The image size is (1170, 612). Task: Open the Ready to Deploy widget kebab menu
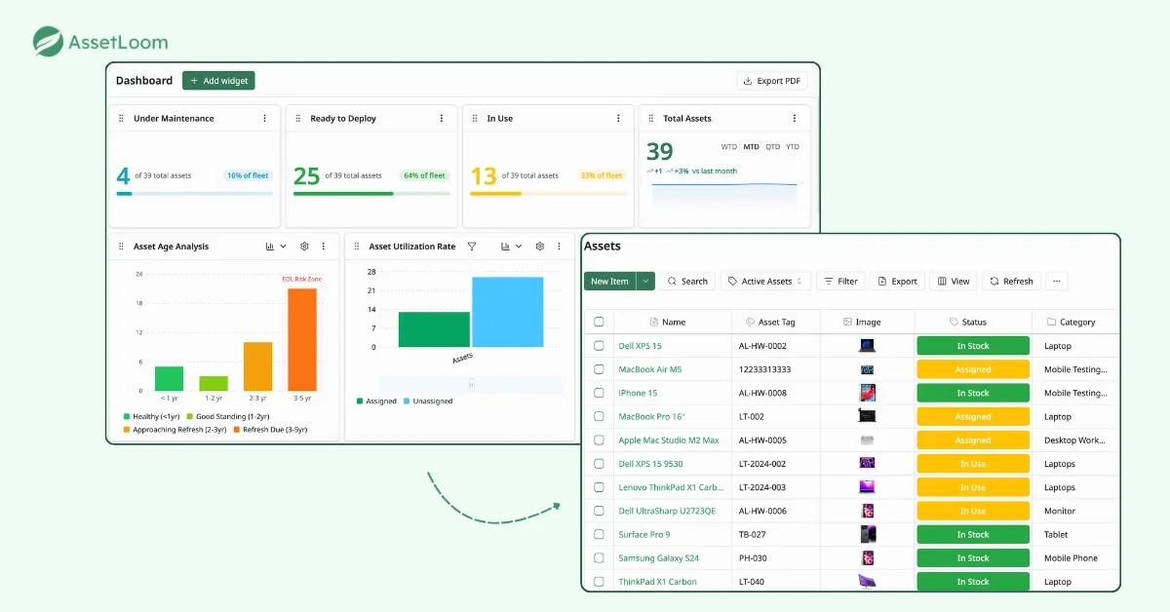(442, 118)
